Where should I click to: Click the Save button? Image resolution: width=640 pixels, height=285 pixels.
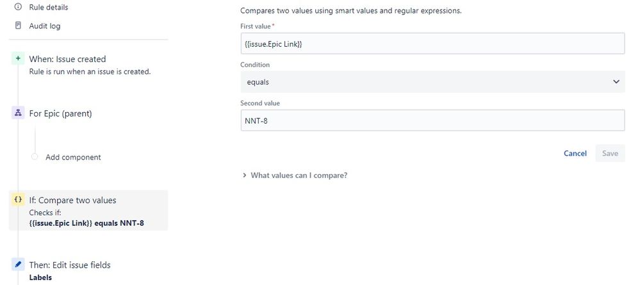tap(610, 153)
